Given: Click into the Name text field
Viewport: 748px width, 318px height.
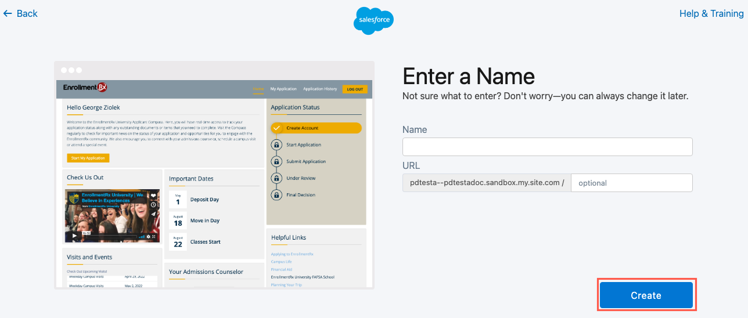Looking at the screenshot, I should (547, 147).
